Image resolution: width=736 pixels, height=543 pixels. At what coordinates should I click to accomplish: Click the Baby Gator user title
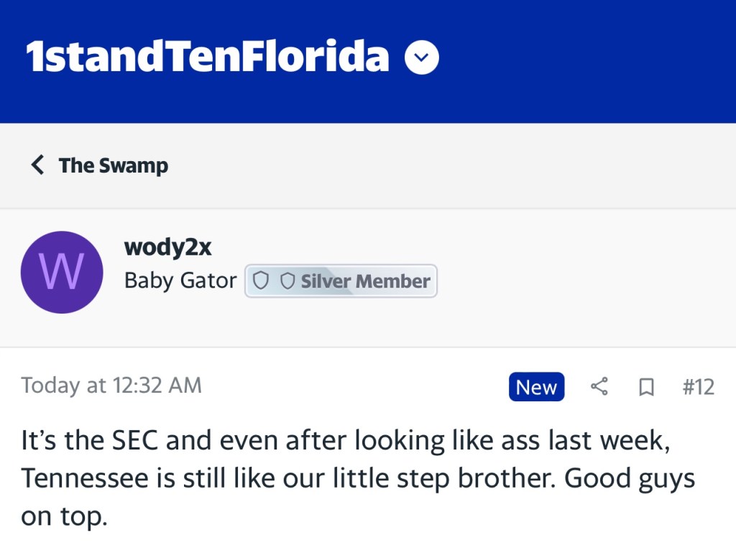(180, 280)
